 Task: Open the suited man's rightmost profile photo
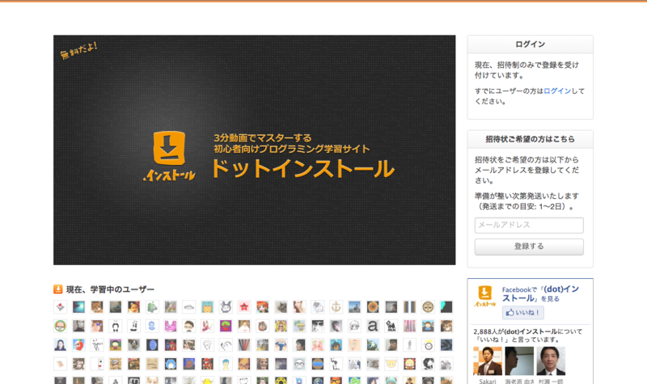pyautogui.click(x=551, y=361)
